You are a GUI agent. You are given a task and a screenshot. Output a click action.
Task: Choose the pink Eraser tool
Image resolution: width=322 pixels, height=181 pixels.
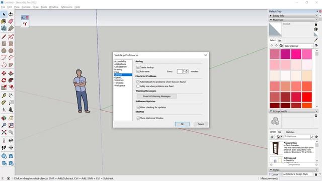pos(11,21)
